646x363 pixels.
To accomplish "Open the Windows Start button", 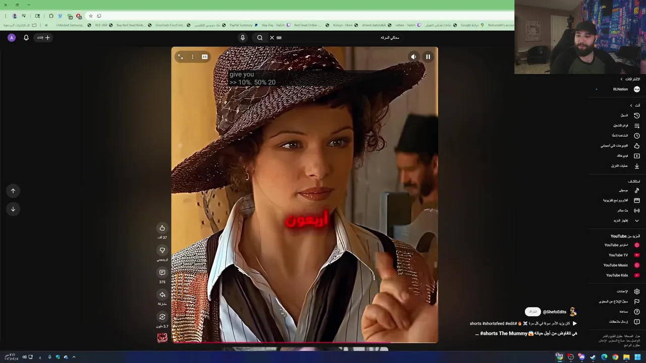I will (x=637, y=357).
